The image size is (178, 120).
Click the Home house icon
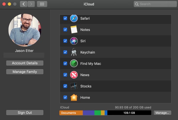click(74, 97)
